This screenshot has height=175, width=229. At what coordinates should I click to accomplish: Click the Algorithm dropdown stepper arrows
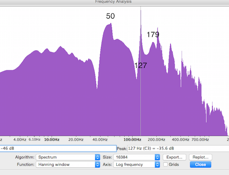tap(97, 157)
